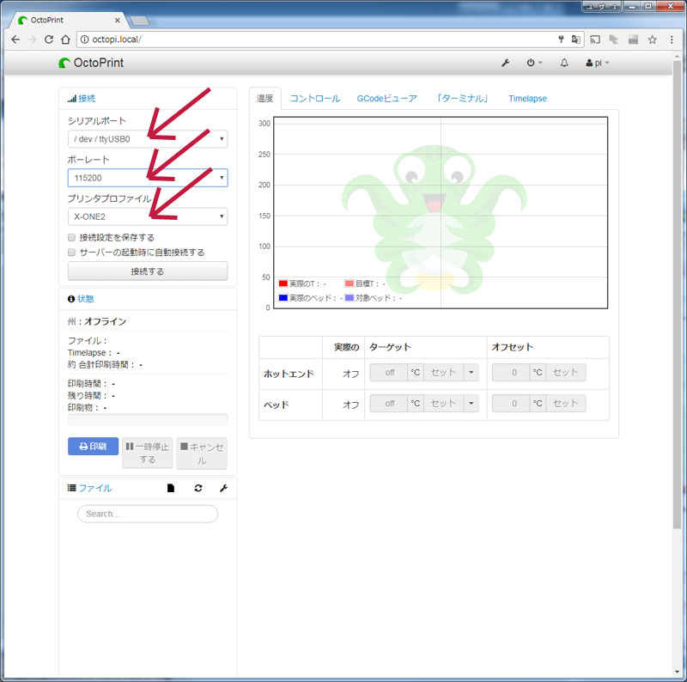
Task: Click the file Search field
Action: (x=148, y=514)
